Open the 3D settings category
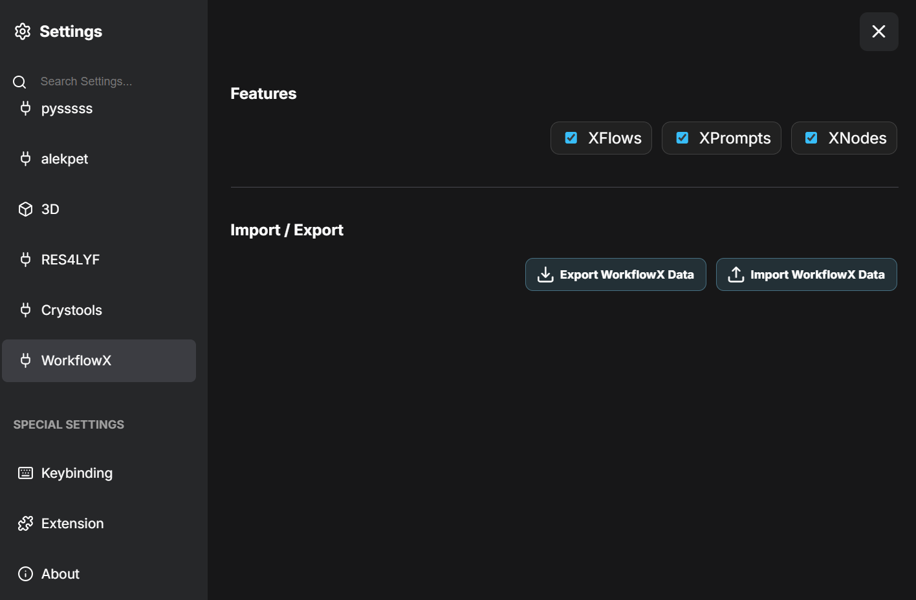This screenshot has height=600, width=916. point(99,209)
